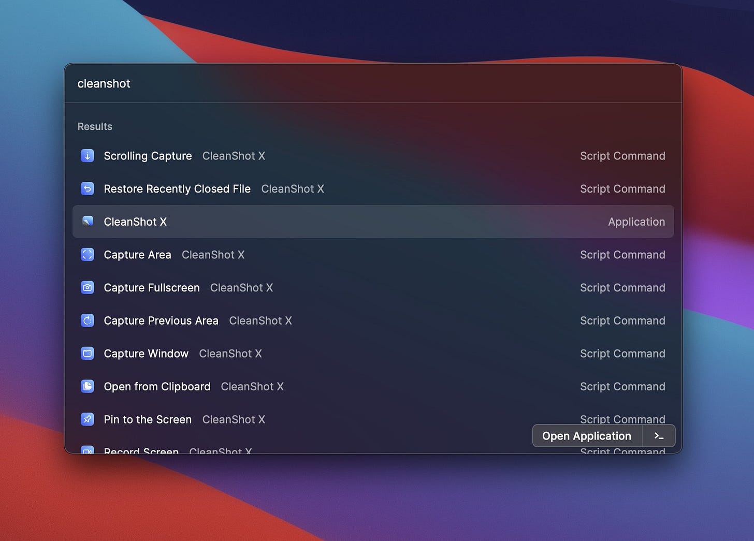Focus the search field containing cleanshot
This screenshot has height=541, width=754.
click(x=373, y=83)
